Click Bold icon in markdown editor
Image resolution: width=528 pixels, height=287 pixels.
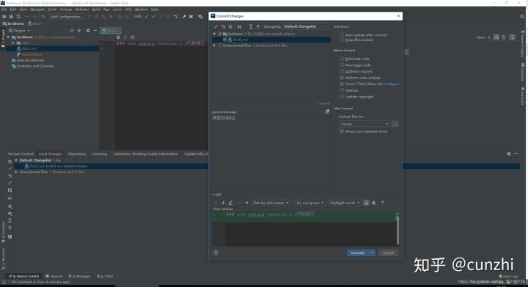tap(118, 37)
